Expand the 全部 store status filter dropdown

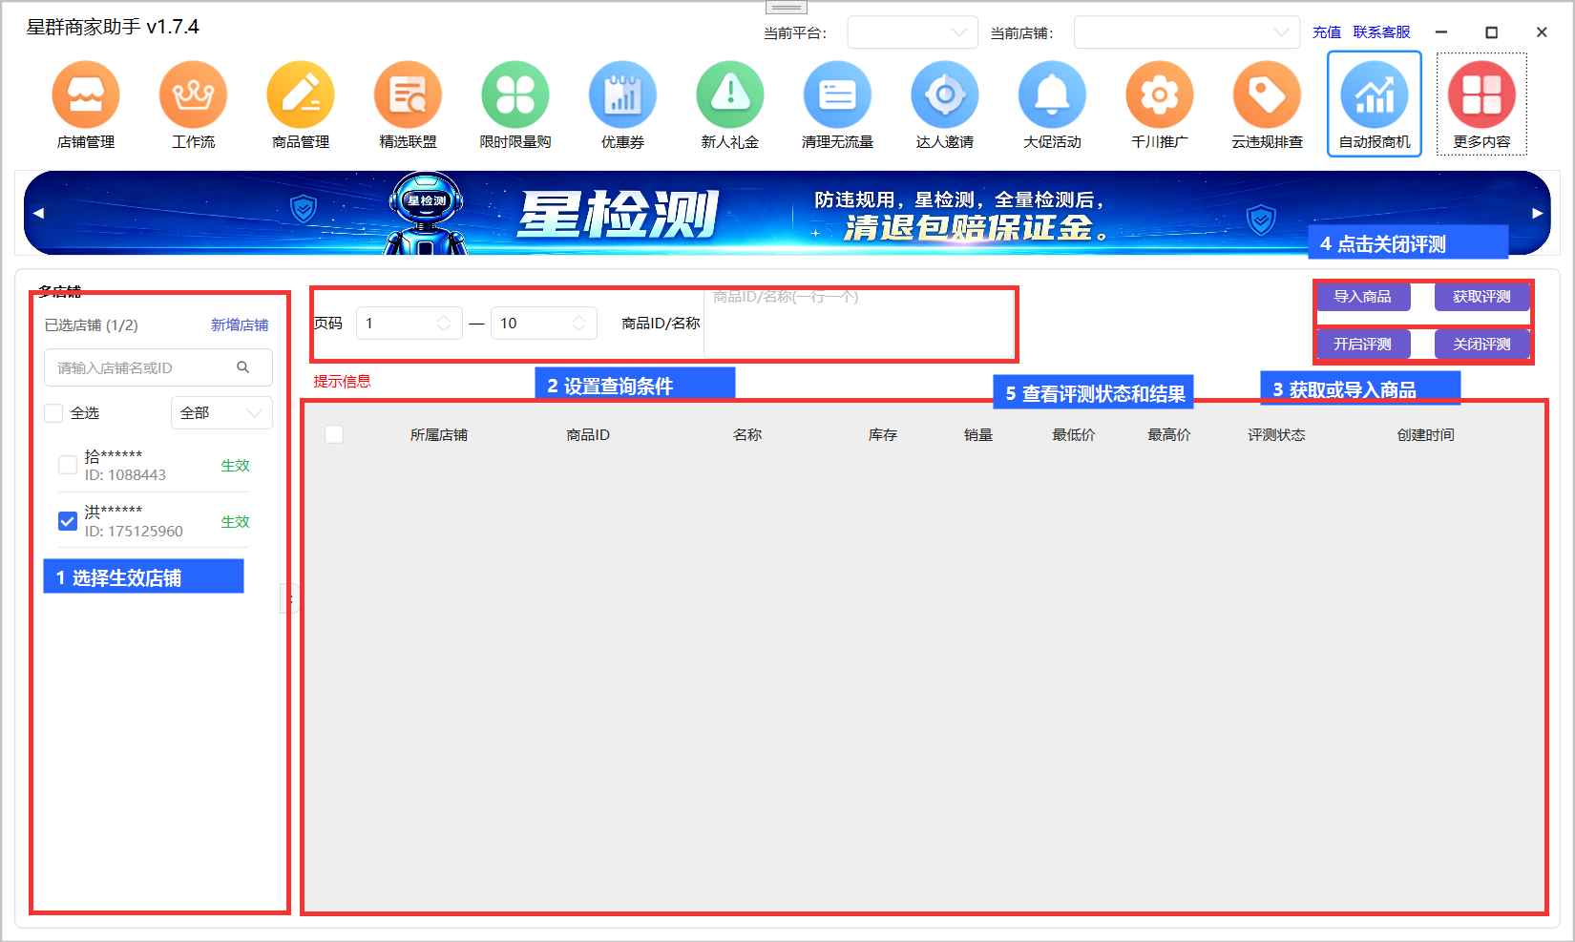[x=221, y=413]
